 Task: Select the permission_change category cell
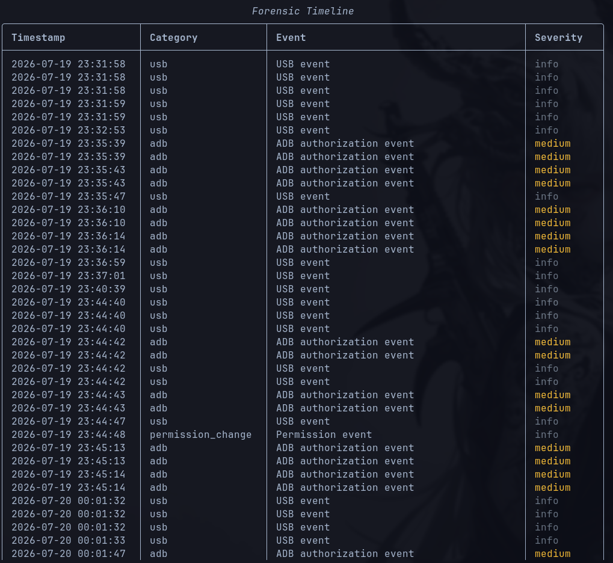pos(200,434)
